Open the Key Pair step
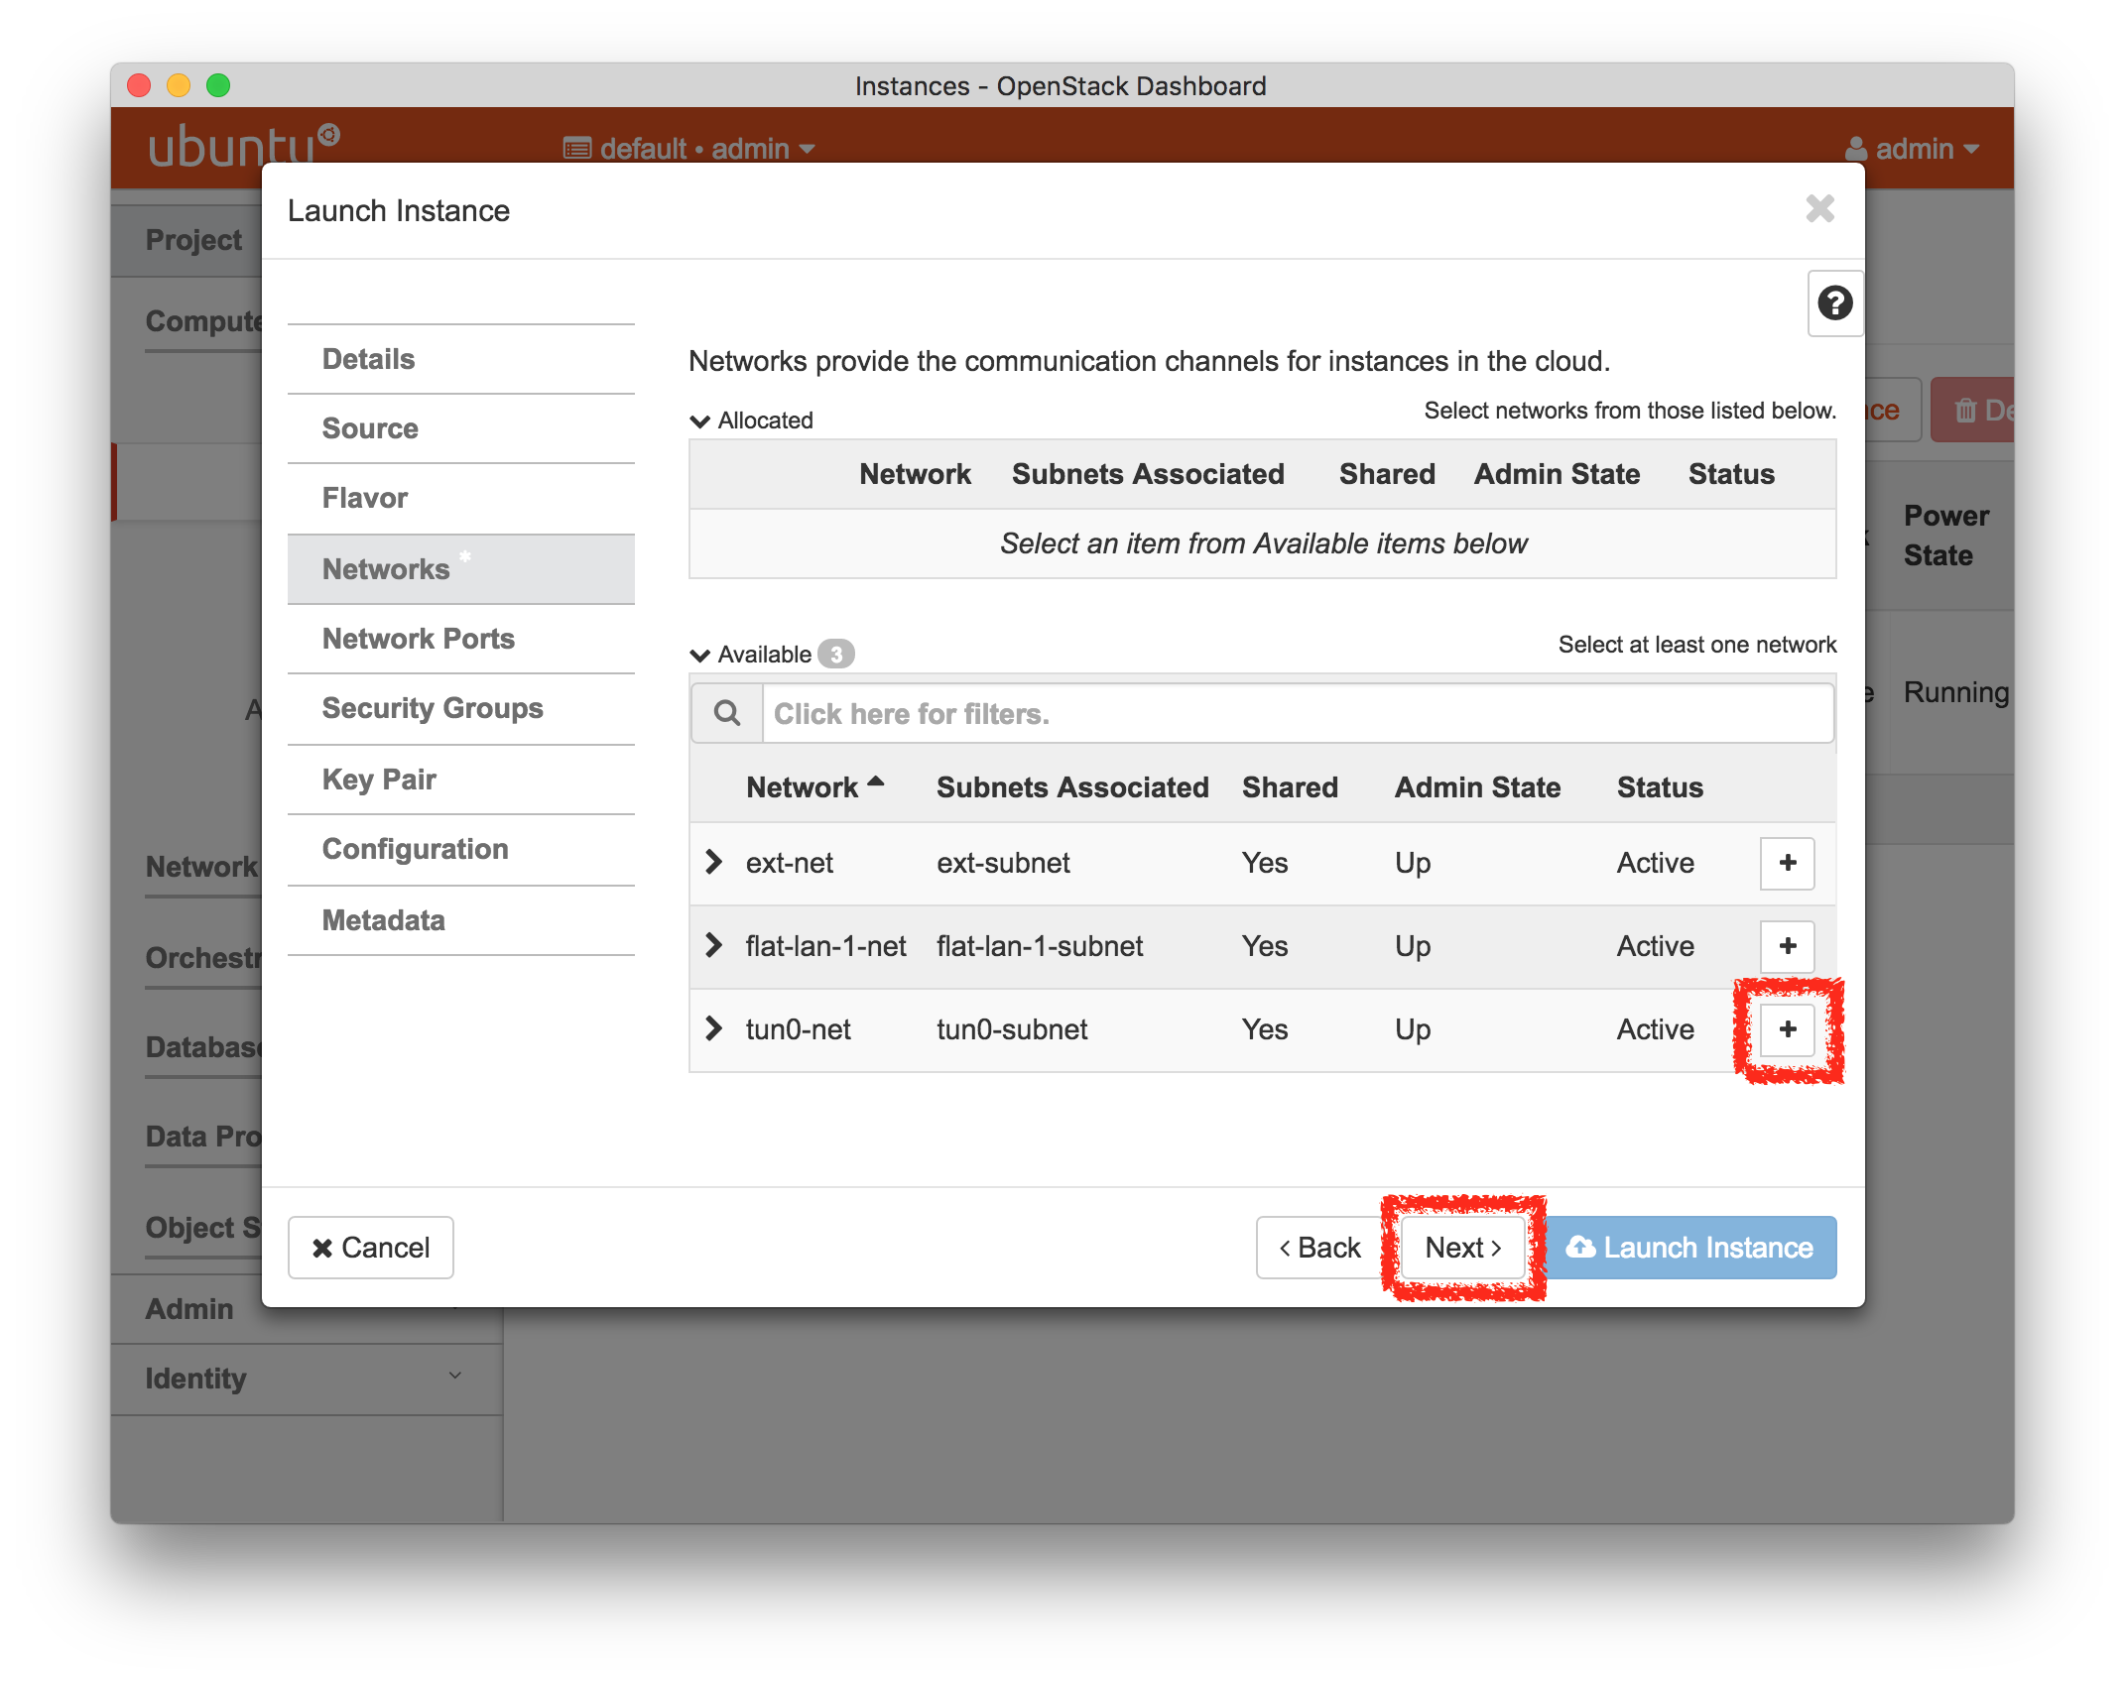 pyautogui.click(x=461, y=780)
